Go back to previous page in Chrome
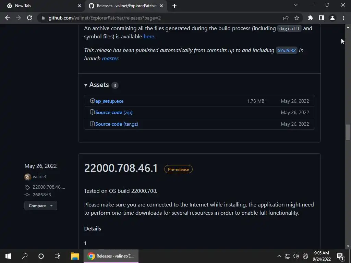The image size is (351, 263). click(8, 18)
